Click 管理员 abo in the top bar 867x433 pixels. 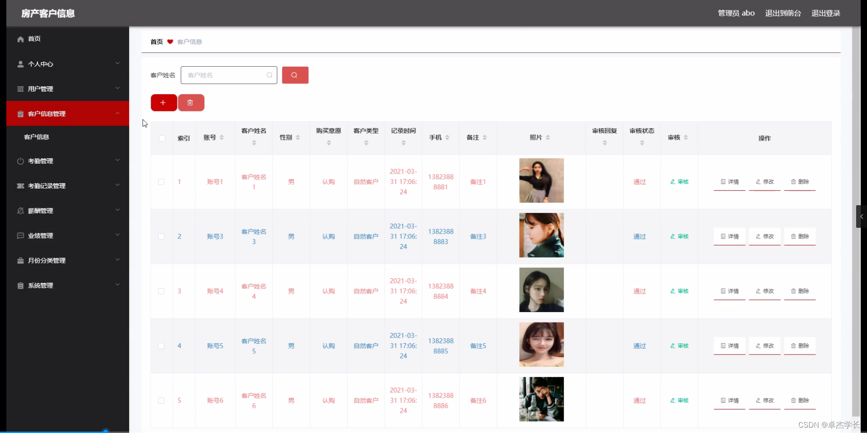coord(736,13)
